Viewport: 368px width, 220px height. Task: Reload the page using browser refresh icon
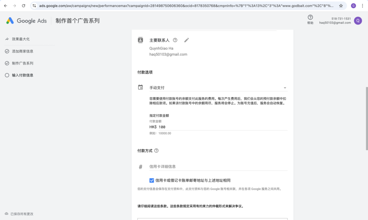point(23,6)
